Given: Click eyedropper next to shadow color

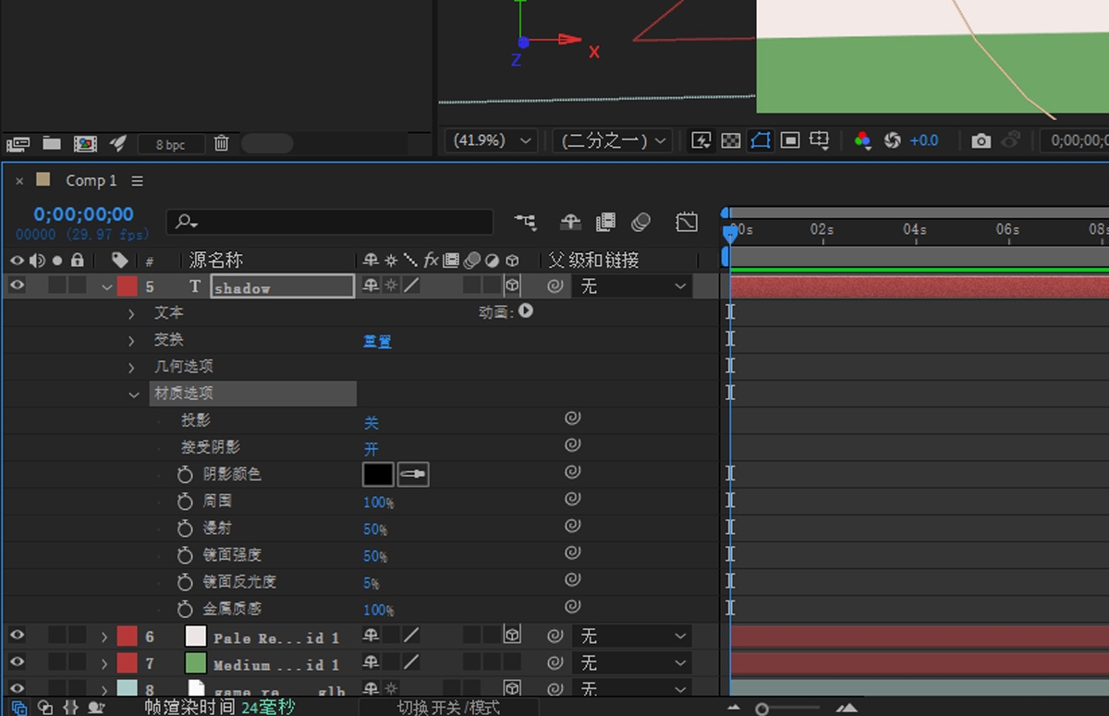Looking at the screenshot, I should point(413,474).
